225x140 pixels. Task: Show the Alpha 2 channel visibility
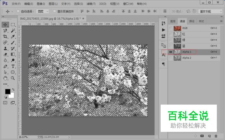pos(170,58)
